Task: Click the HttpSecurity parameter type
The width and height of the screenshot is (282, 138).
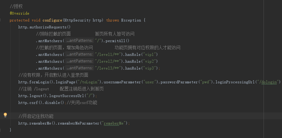Action: tap(77, 20)
